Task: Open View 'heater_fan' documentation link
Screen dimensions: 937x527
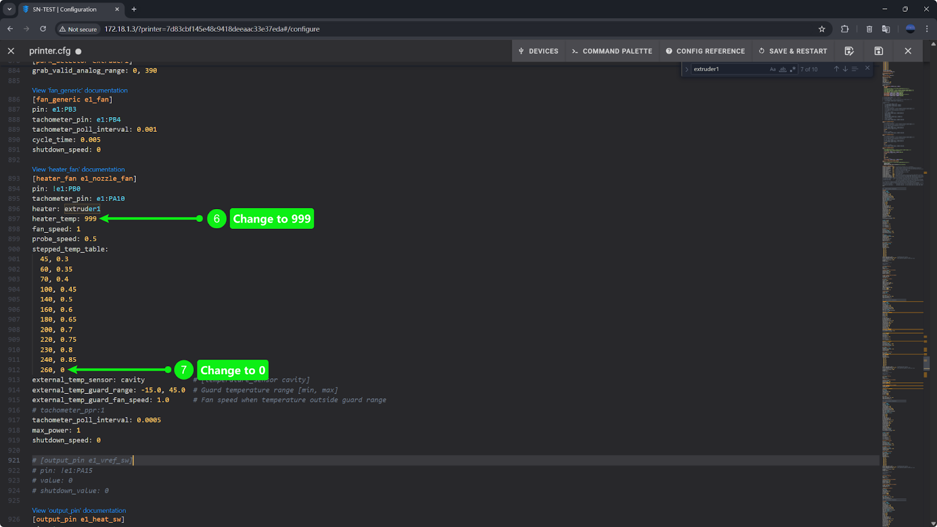Action: tap(78, 169)
